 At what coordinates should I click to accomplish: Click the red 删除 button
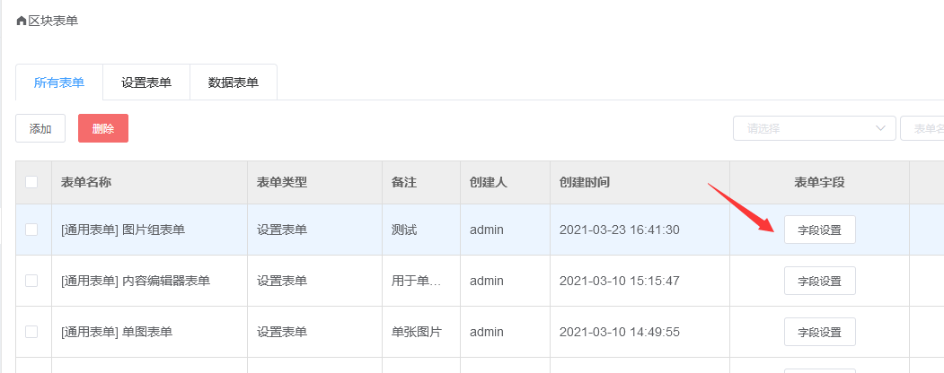click(x=103, y=128)
